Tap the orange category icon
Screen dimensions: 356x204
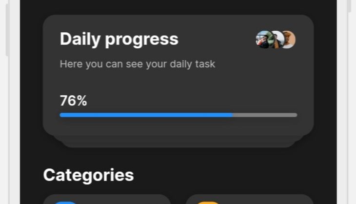208,203
